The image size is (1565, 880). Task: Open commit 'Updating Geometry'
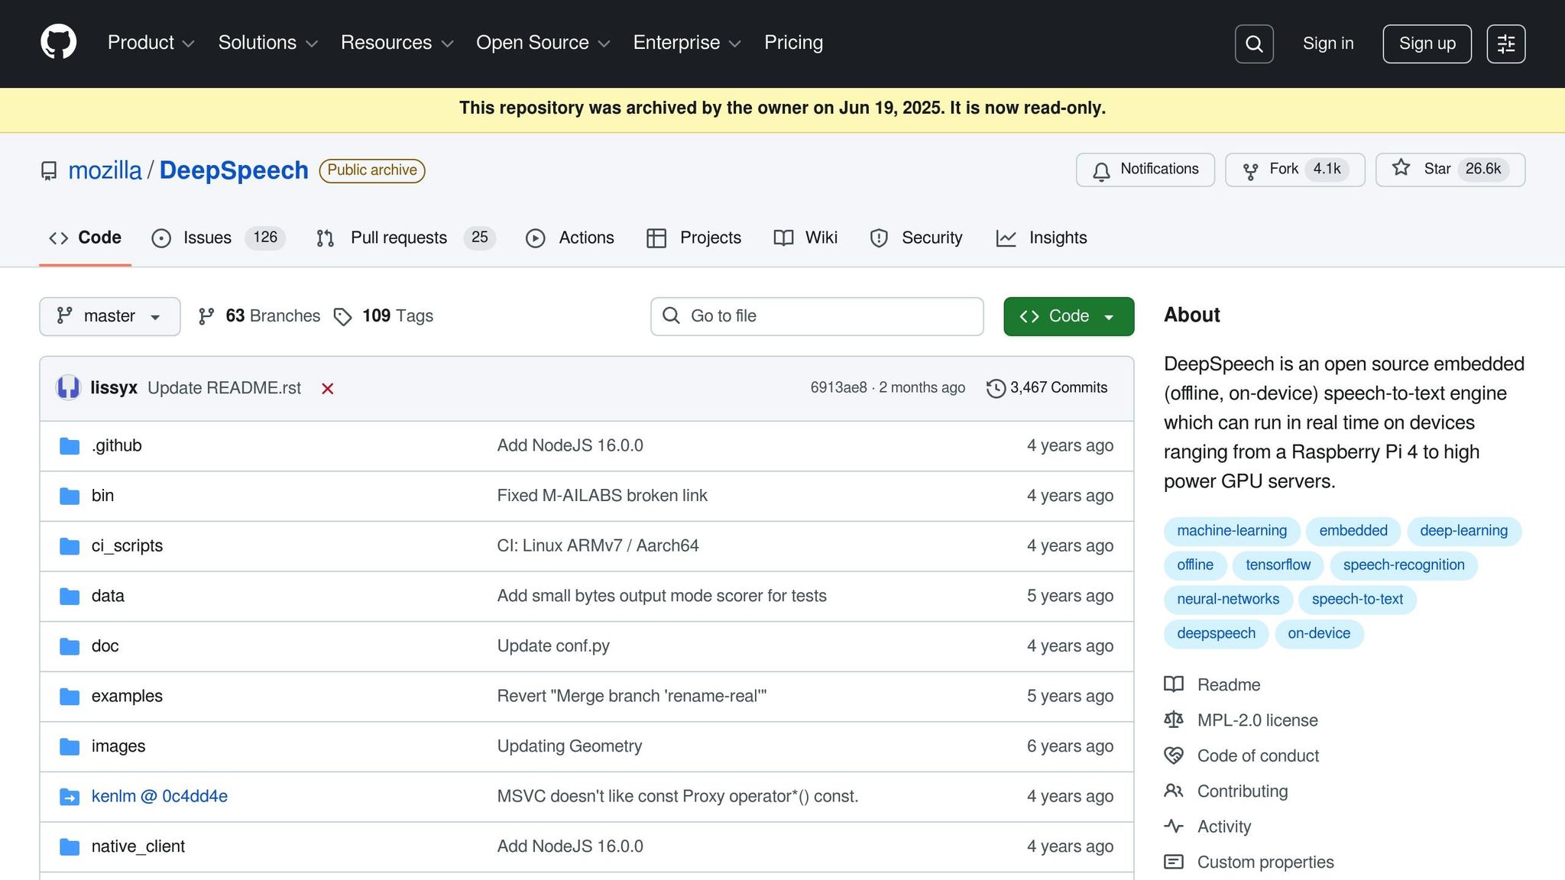coord(569,746)
